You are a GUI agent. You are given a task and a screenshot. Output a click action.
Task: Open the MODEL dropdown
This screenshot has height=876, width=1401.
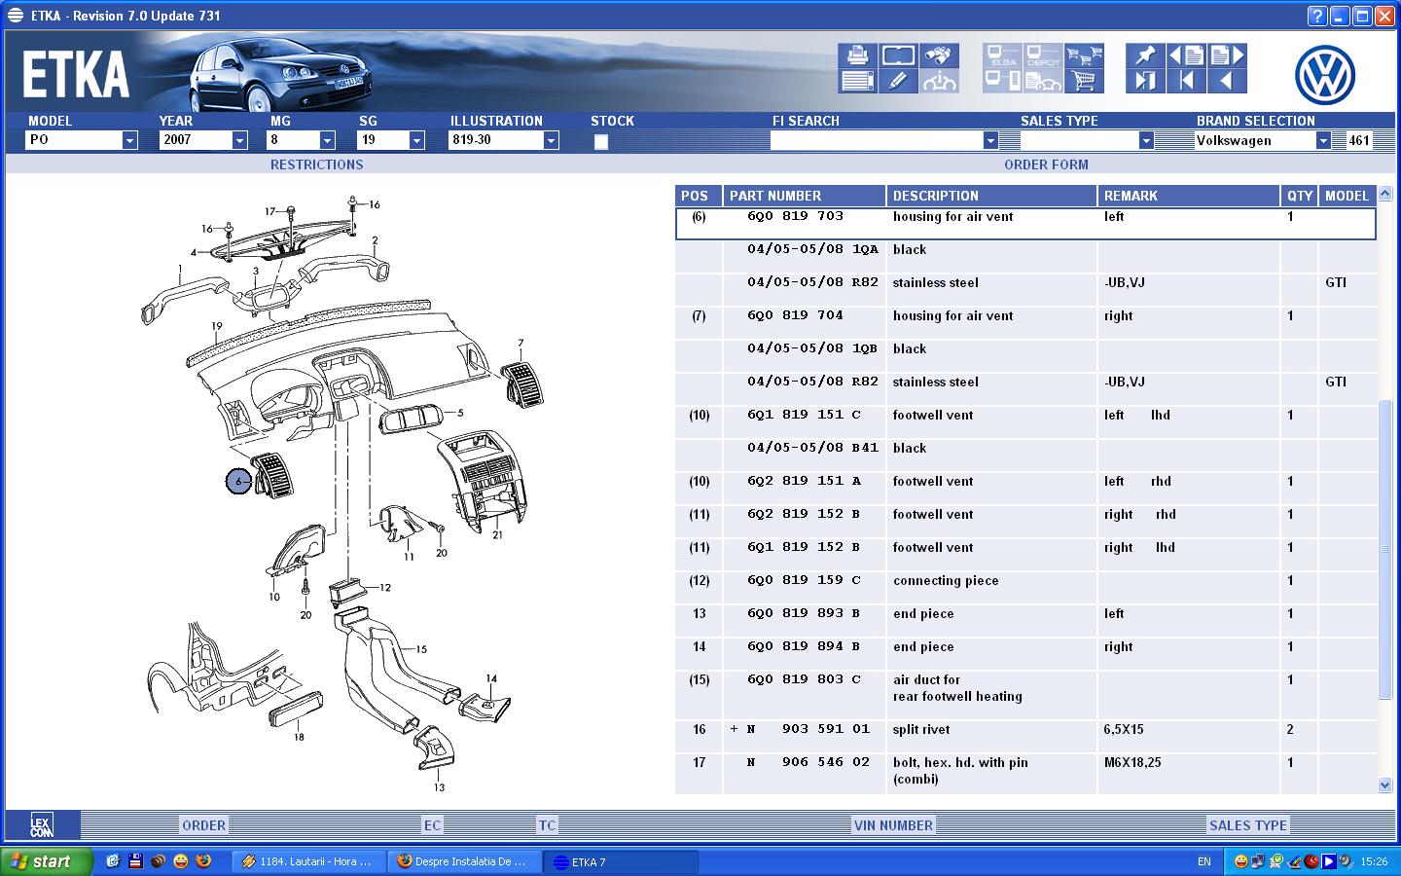(129, 140)
